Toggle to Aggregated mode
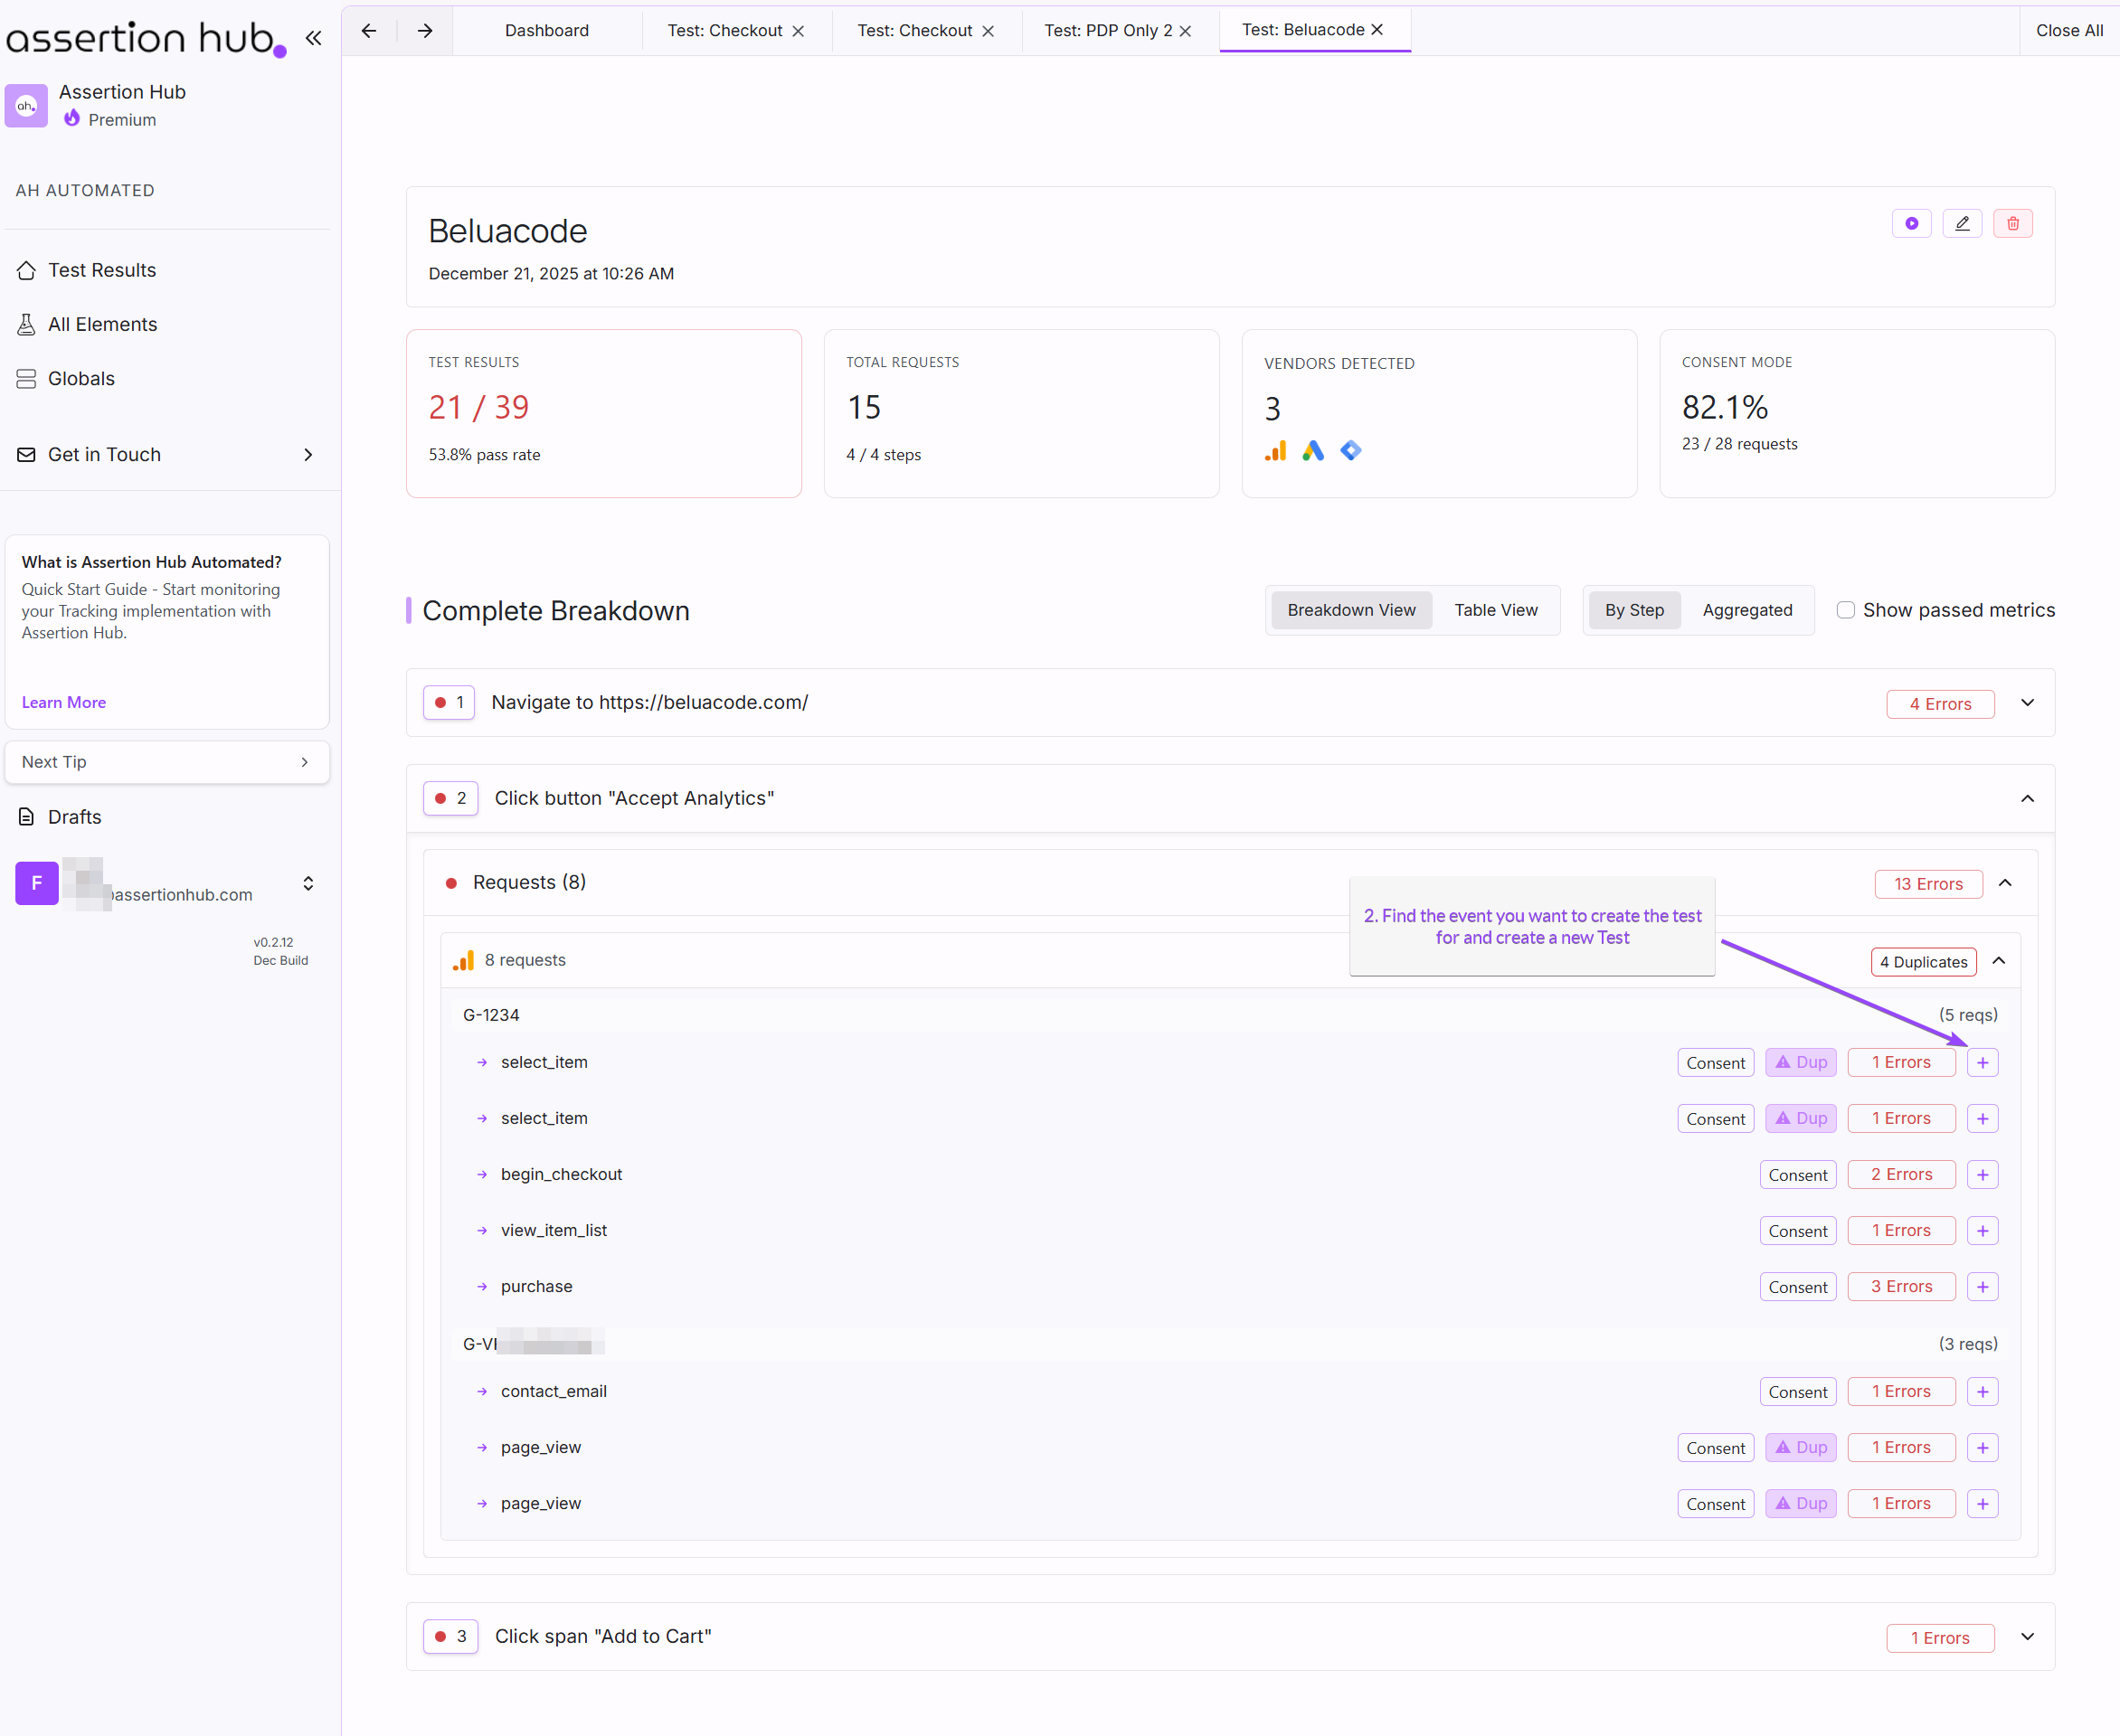This screenshot has height=1736, width=2120. 1746,610
